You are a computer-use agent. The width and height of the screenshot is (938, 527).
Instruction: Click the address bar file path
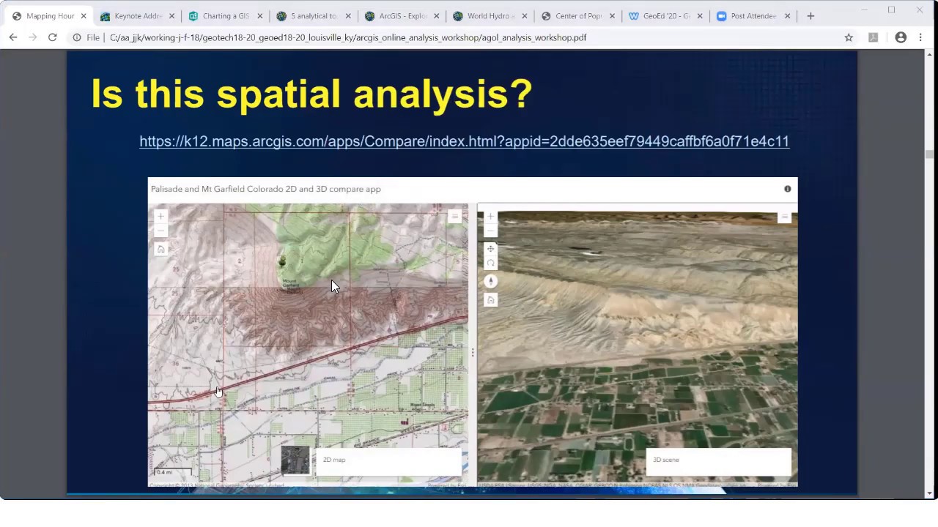point(348,37)
